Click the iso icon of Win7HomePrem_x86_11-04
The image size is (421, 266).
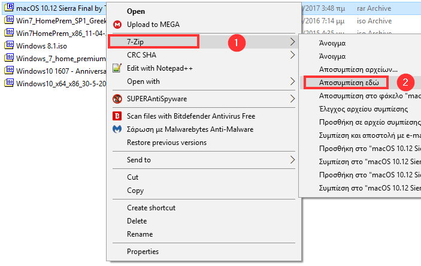[9, 32]
